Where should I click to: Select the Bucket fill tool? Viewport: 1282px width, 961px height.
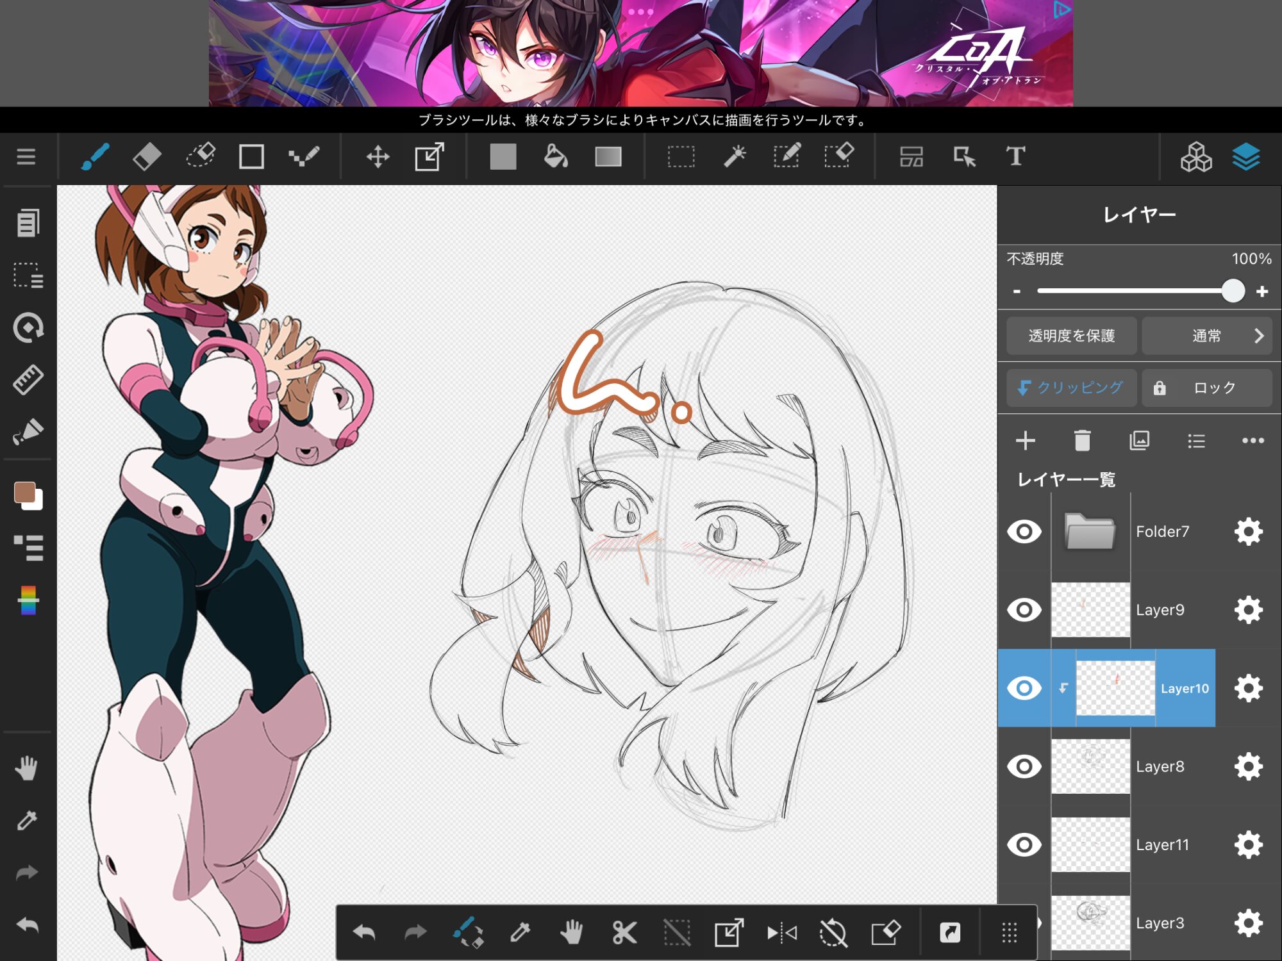coord(556,156)
